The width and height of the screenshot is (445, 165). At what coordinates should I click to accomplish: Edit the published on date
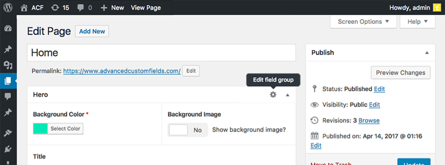tap(316, 145)
